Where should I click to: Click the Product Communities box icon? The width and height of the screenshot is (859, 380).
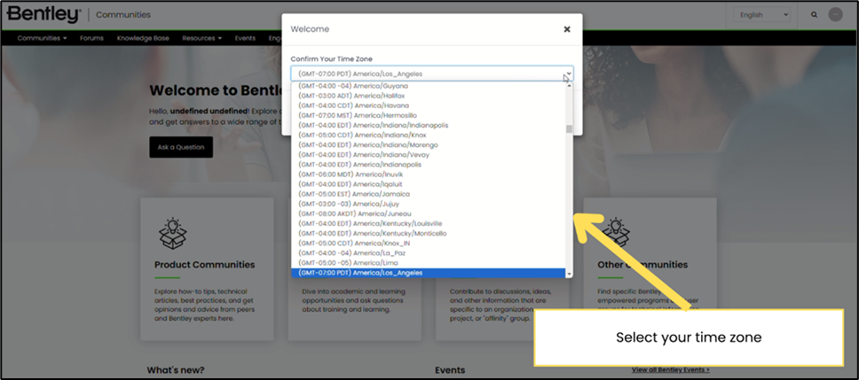tap(172, 234)
